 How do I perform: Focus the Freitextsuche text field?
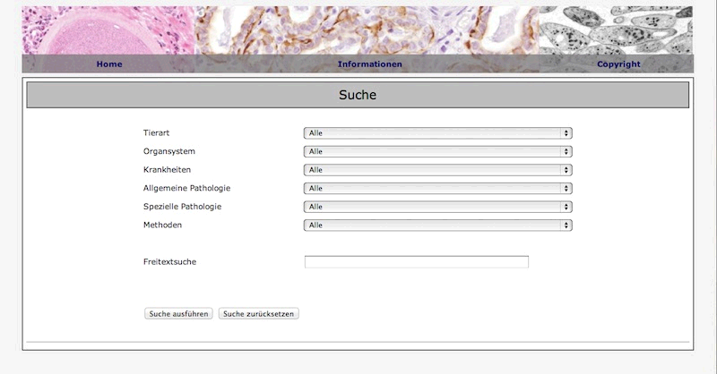(x=416, y=262)
